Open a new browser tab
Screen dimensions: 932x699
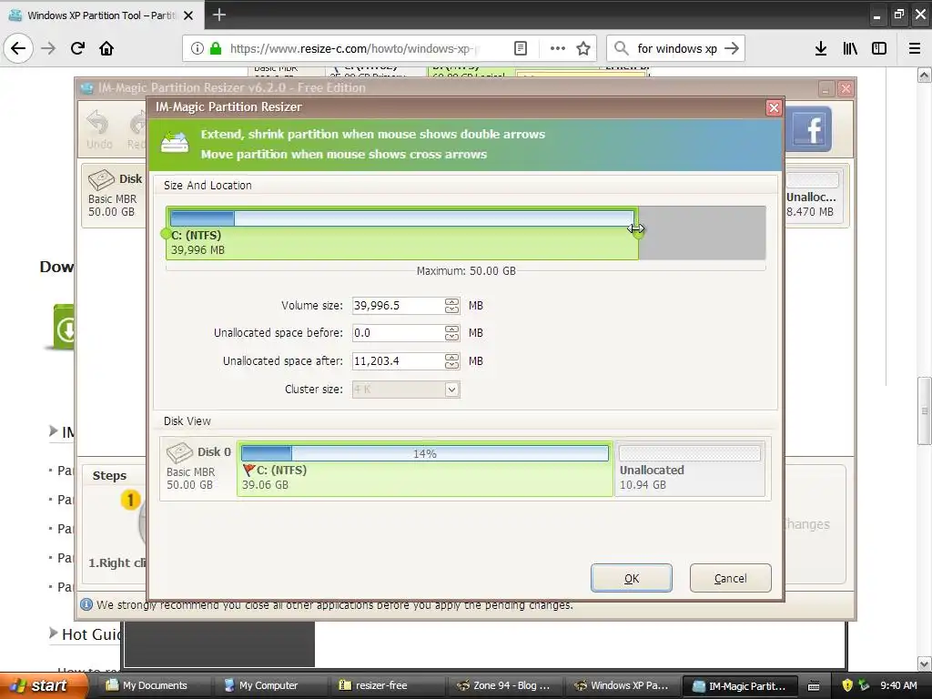[x=218, y=15]
